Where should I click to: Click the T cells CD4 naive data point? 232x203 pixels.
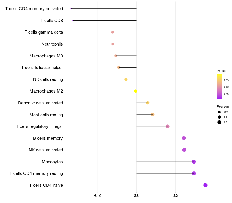[205, 185]
